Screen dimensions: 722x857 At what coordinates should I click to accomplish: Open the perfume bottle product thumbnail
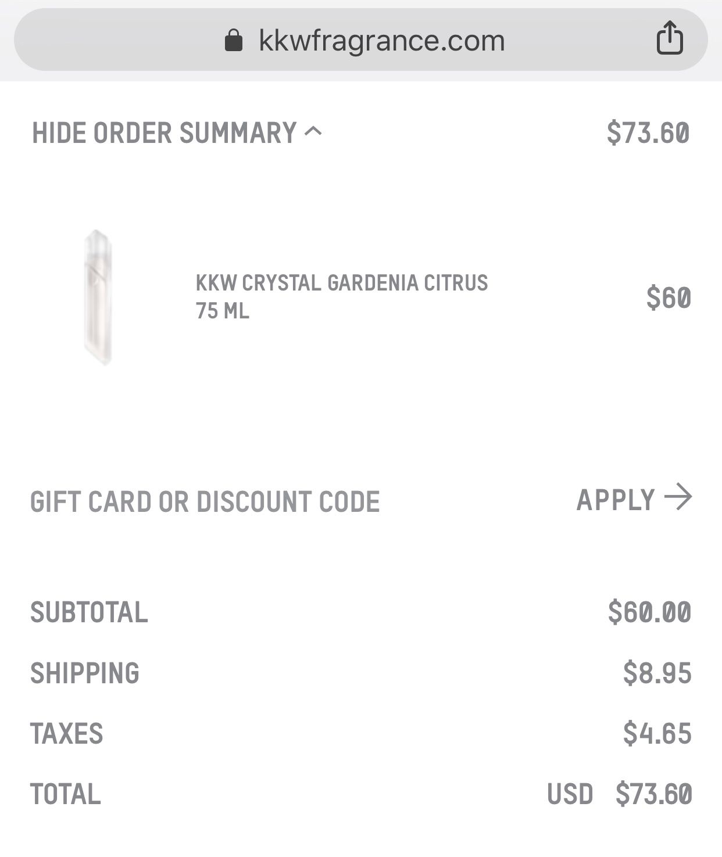point(98,297)
